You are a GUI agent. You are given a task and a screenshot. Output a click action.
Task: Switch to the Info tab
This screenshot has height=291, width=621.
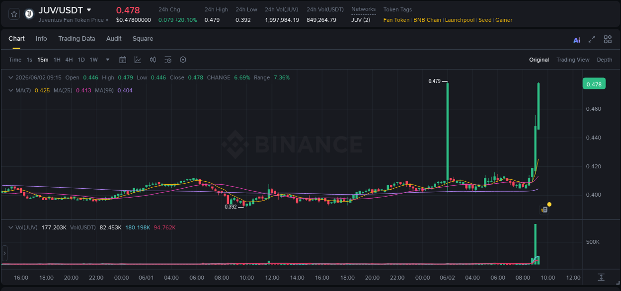click(41, 39)
